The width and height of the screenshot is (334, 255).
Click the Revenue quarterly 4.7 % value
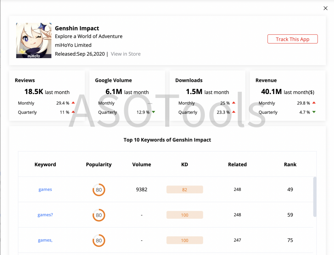(305, 112)
